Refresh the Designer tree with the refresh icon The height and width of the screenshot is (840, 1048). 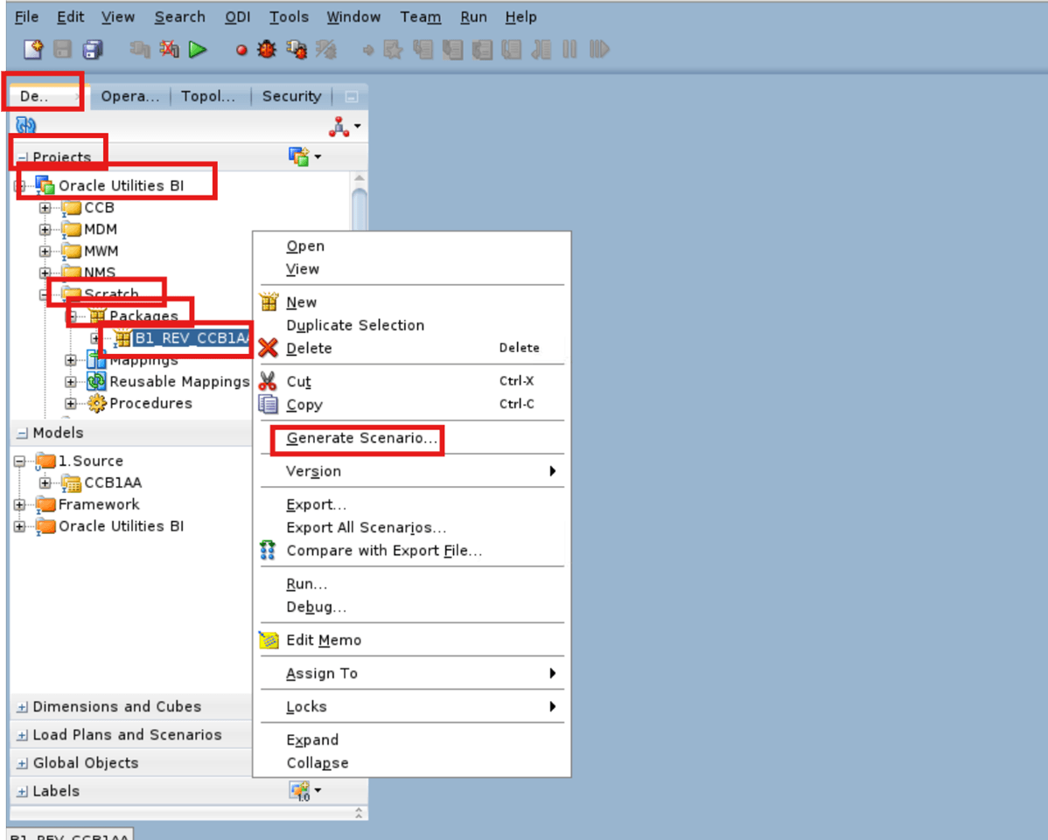coord(25,124)
